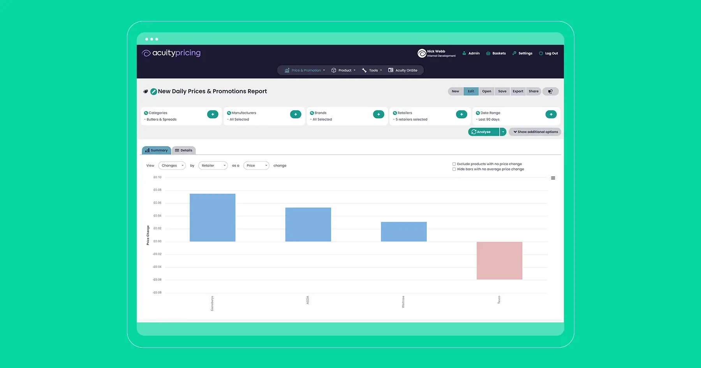Click the Export button
Screen dimensions: 701x368
click(518, 91)
